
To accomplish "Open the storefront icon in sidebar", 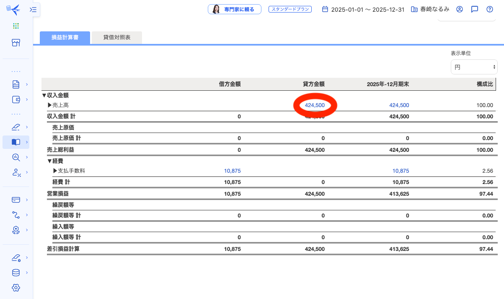I will pyautogui.click(x=16, y=43).
